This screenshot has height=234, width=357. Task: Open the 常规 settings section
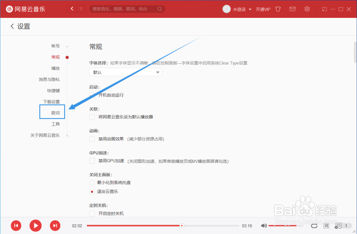[55, 57]
